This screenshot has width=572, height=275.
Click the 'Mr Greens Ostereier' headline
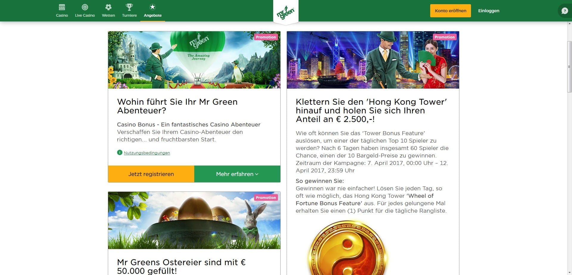tap(181, 266)
